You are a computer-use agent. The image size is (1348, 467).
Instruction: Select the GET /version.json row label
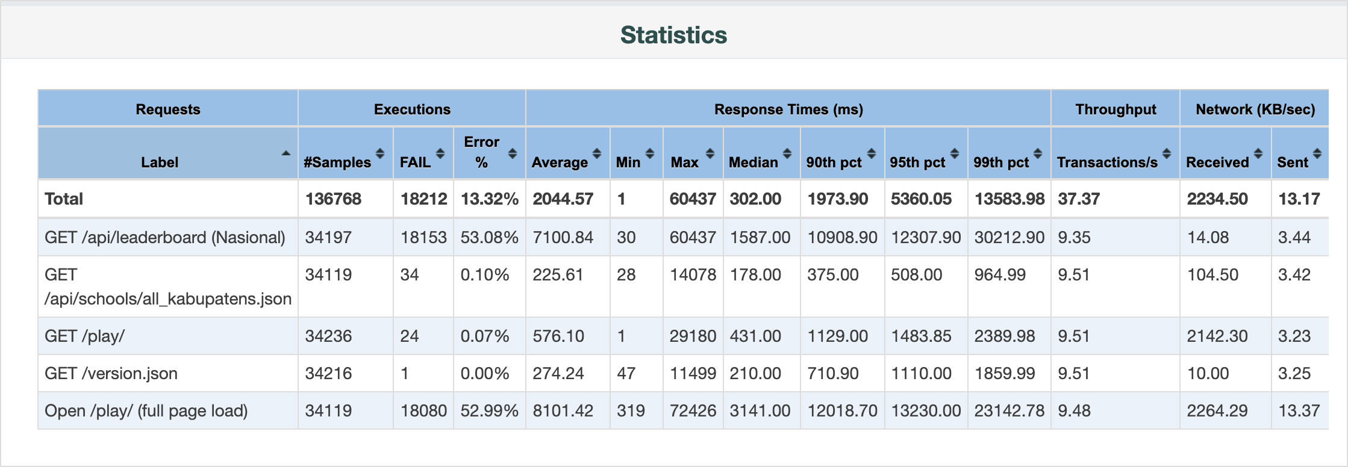[x=111, y=374]
